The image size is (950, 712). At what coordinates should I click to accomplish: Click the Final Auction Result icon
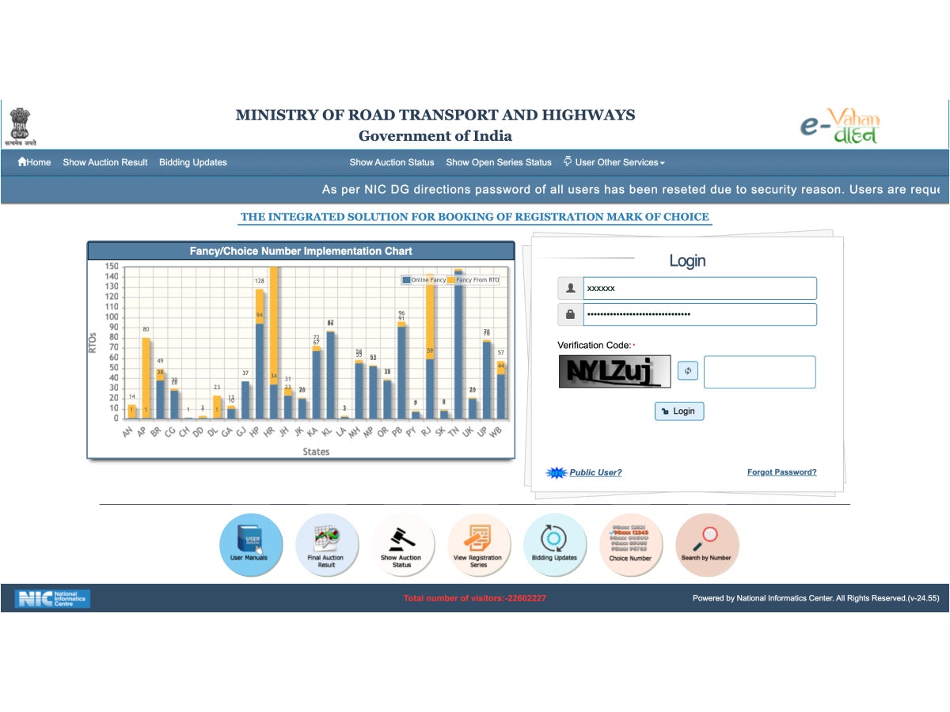click(326, 544)
